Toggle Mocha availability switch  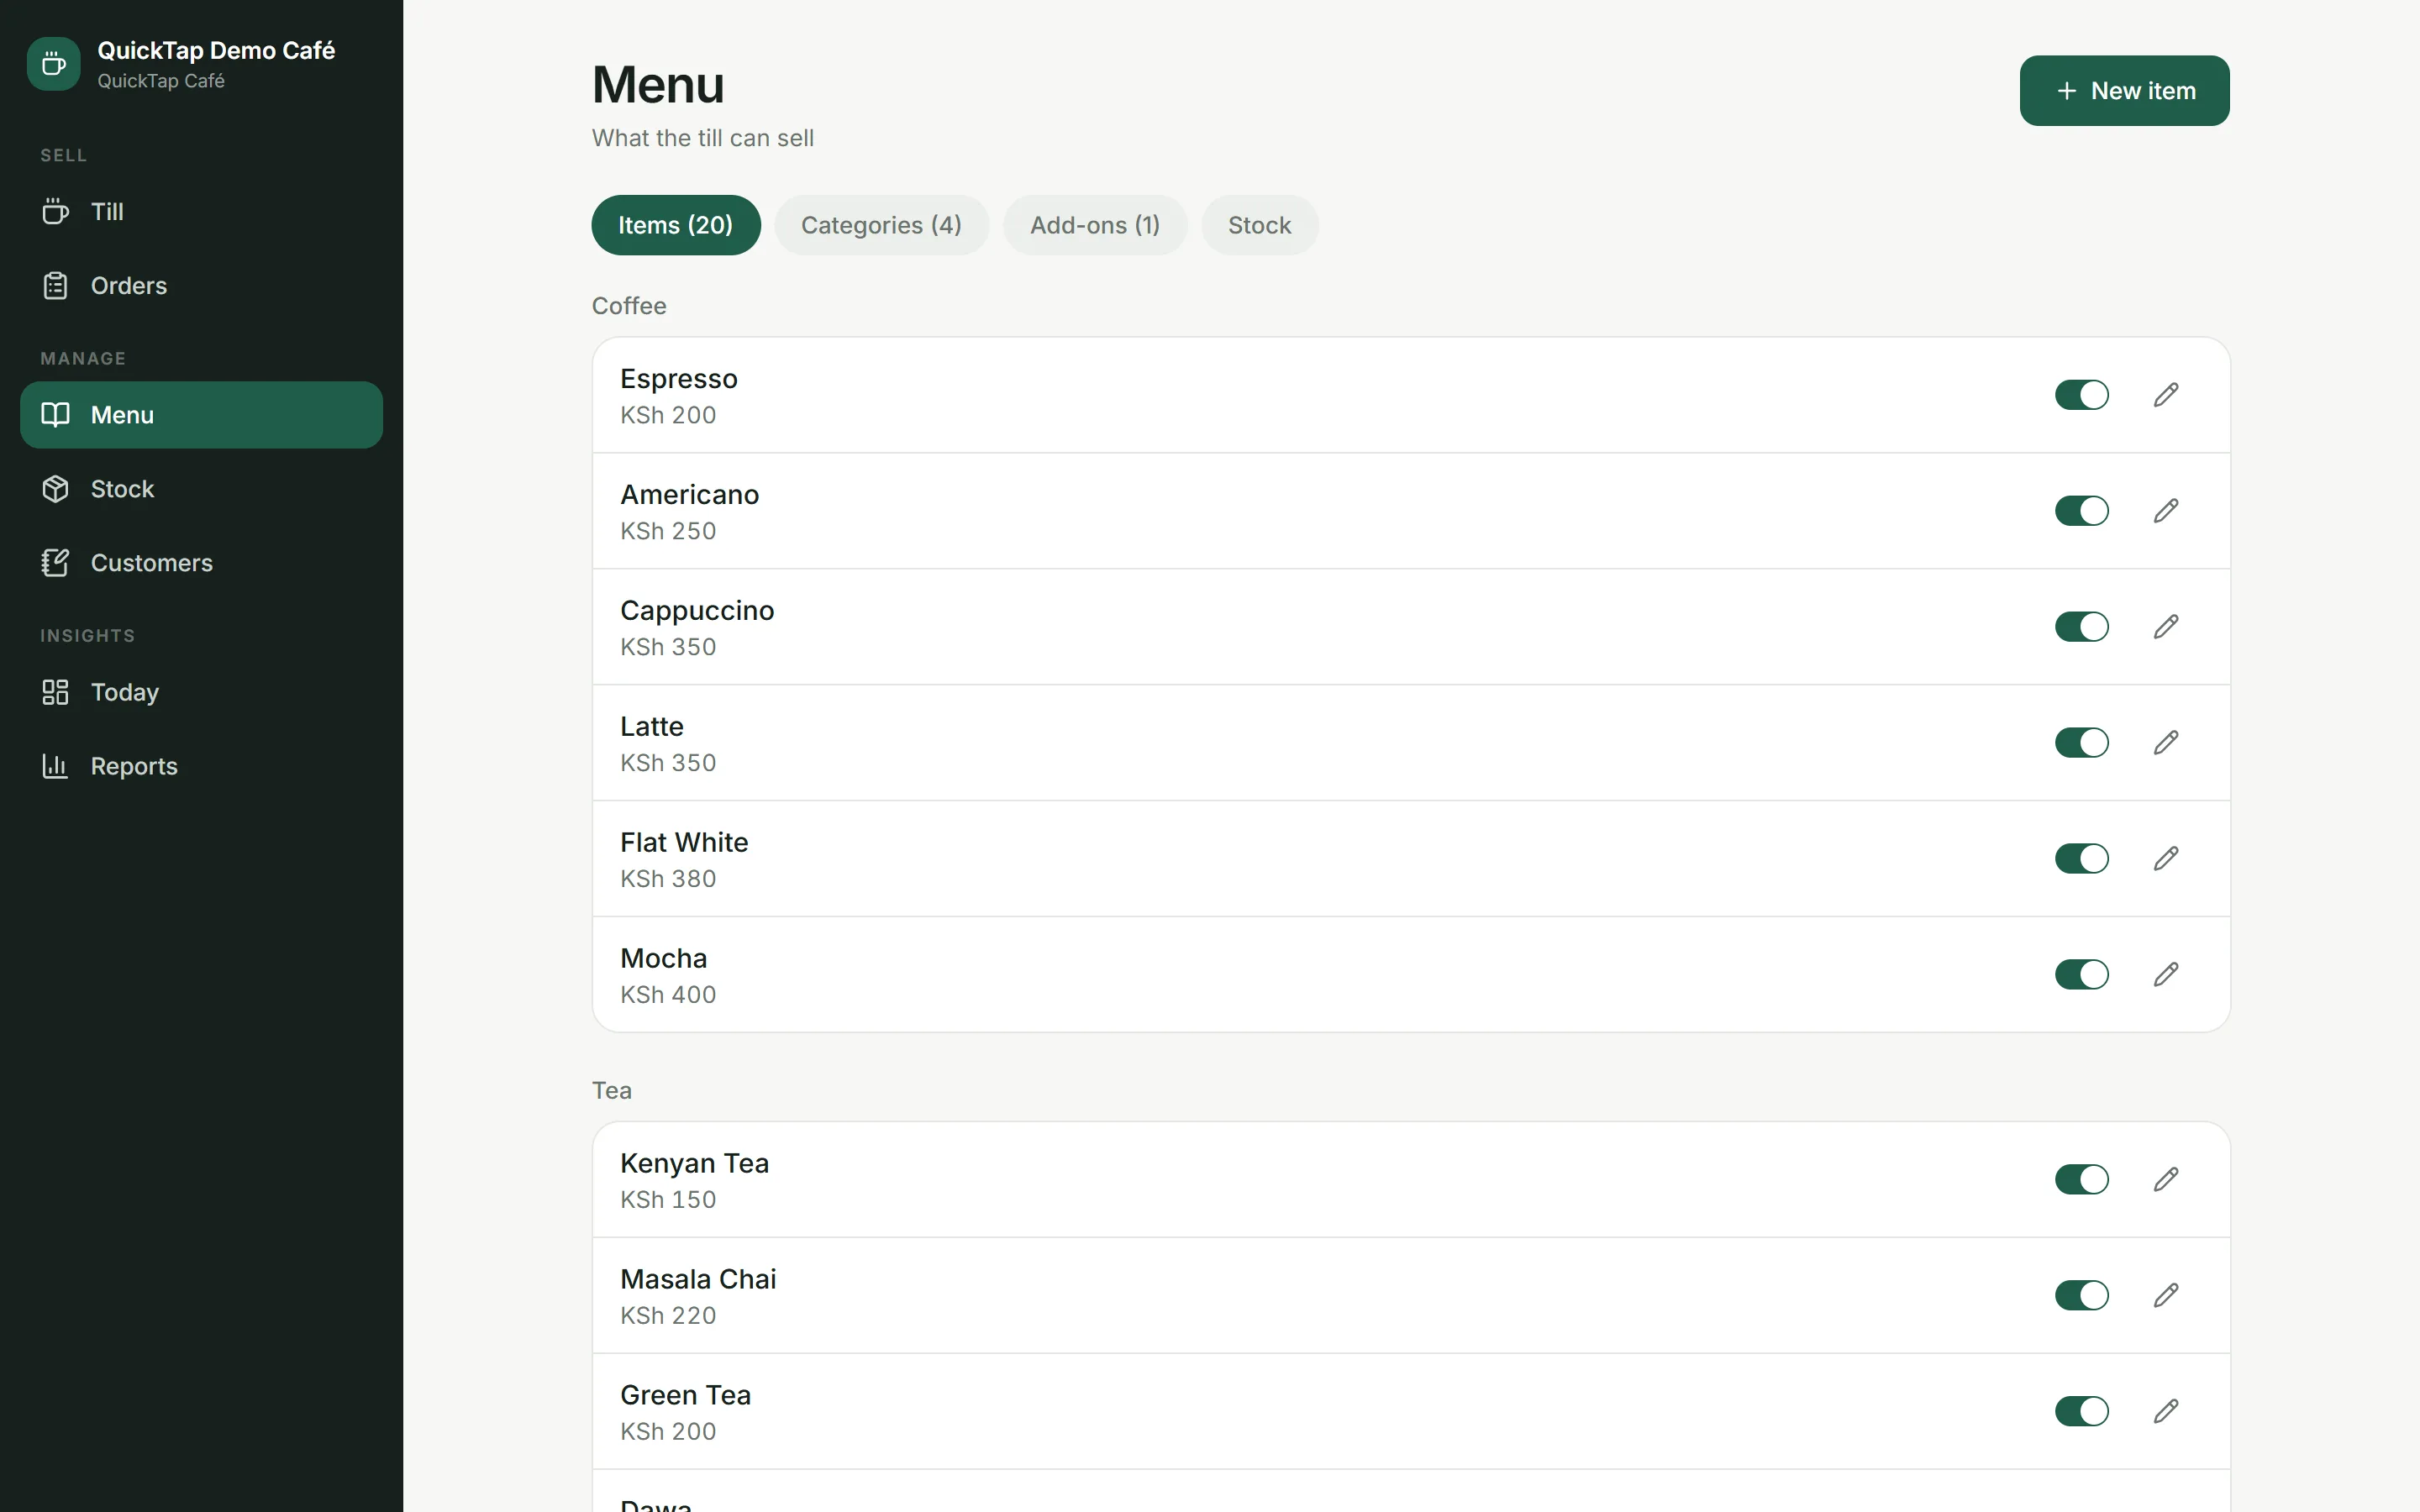(2082, 975)
